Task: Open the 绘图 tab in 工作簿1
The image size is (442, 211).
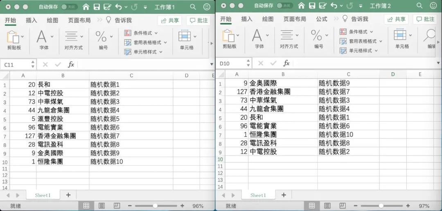Action: [52, 20]
